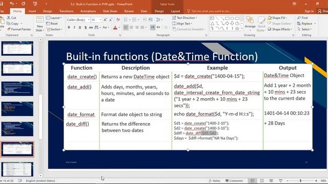Viewport: 328px width, 184px height.
Task: Click the zoom slider handle in status bar
Action: 300,180
